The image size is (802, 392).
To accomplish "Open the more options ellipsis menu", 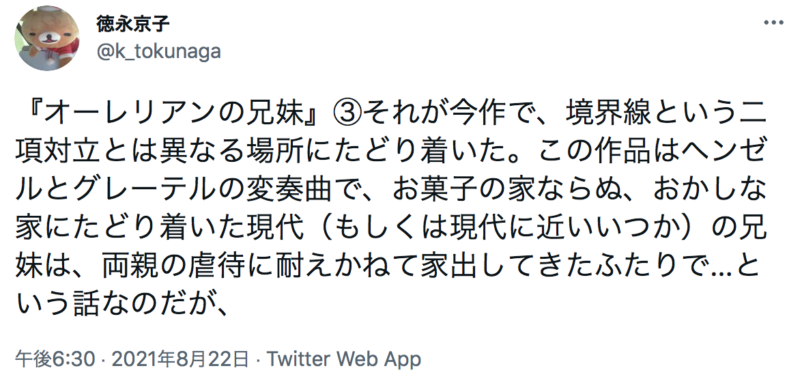I will coord(774,23).
